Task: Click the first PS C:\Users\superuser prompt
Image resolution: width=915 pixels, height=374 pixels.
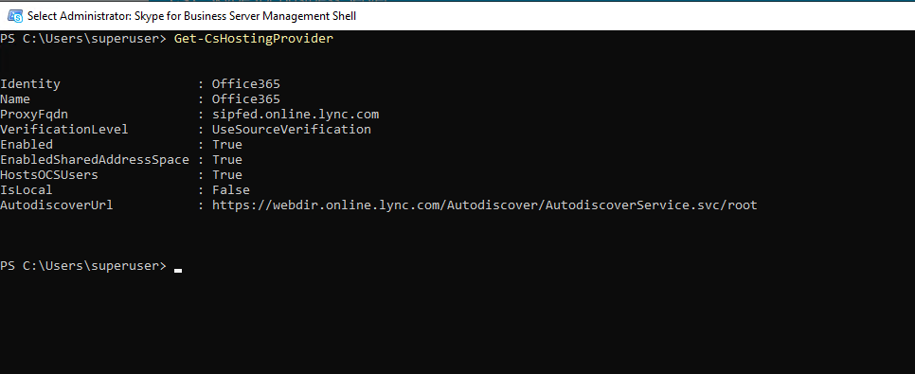Action: point(83,39)
